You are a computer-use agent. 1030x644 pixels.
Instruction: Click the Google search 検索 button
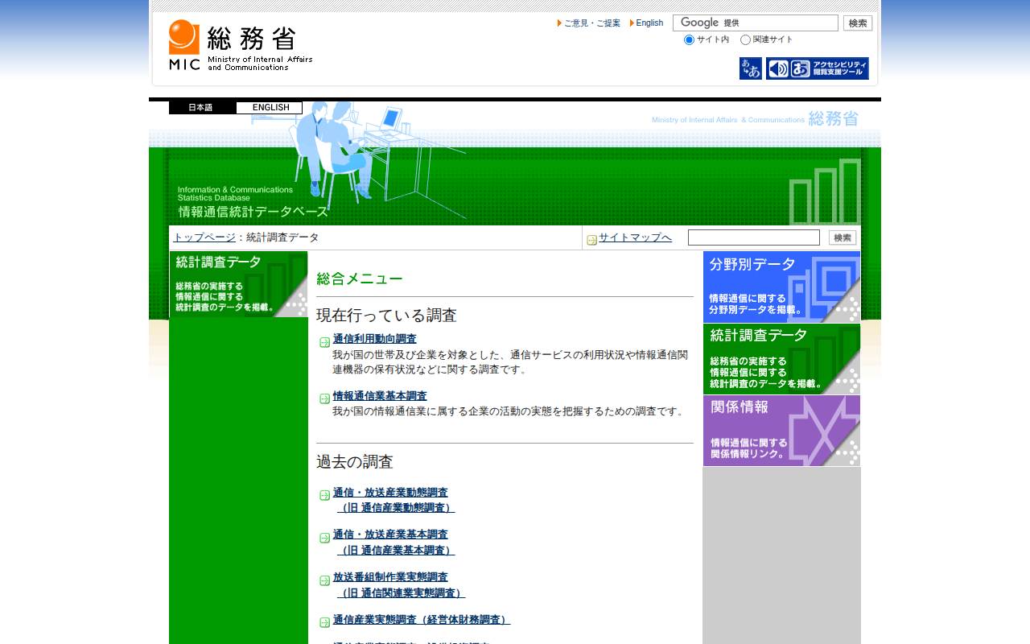point(858,23)
